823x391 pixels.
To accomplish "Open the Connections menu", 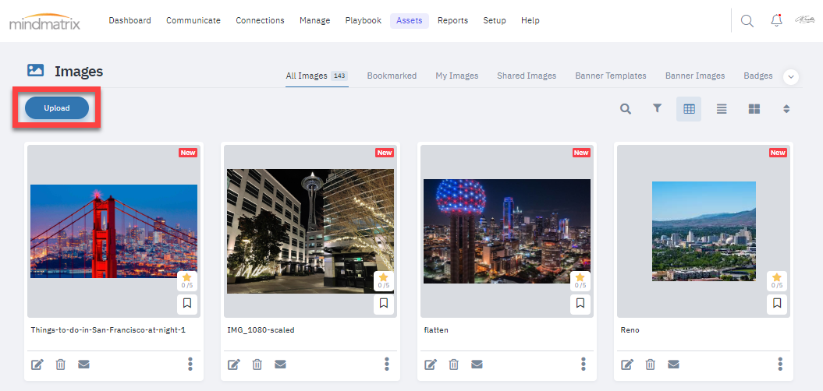I will [x=260, y=20].
